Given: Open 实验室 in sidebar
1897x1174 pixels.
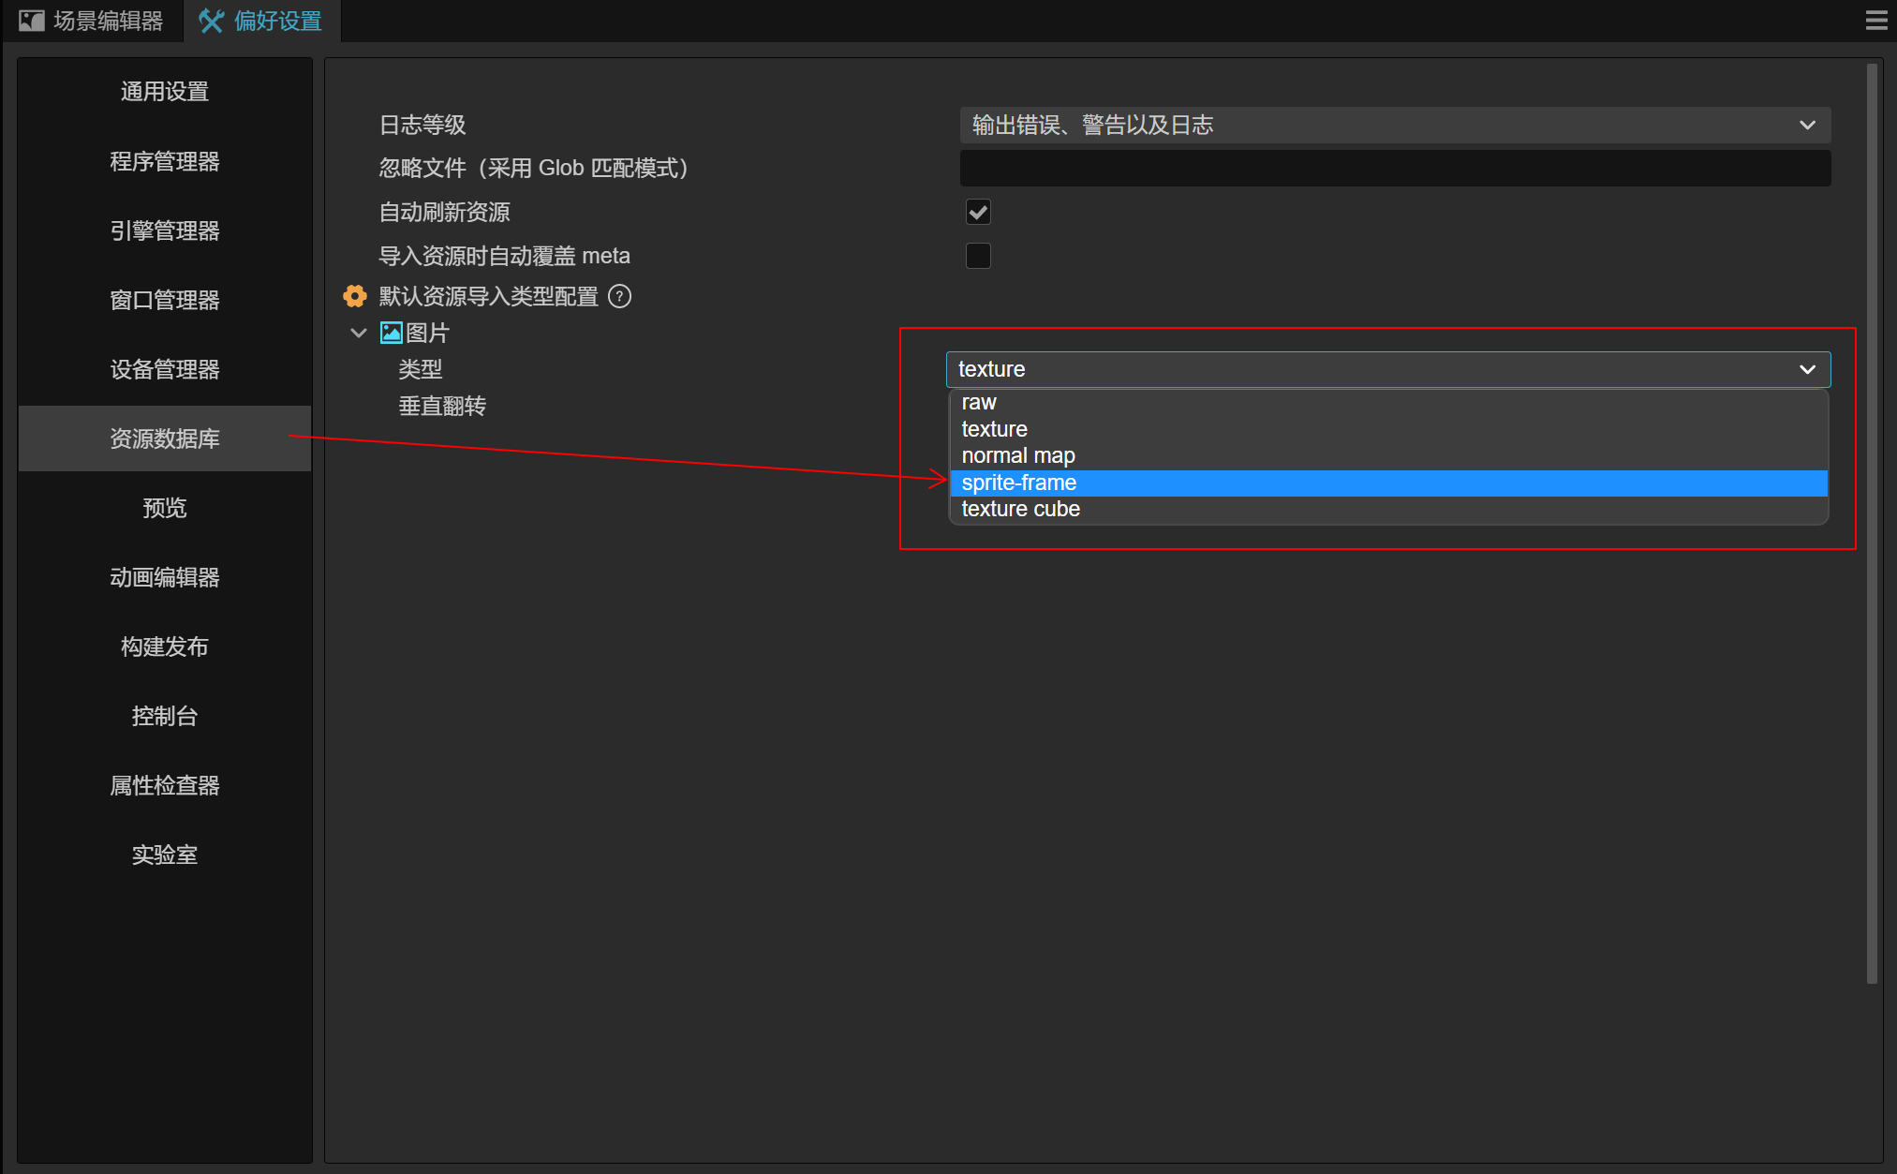Looking at the screenshot, I should [x=165, y=854].
